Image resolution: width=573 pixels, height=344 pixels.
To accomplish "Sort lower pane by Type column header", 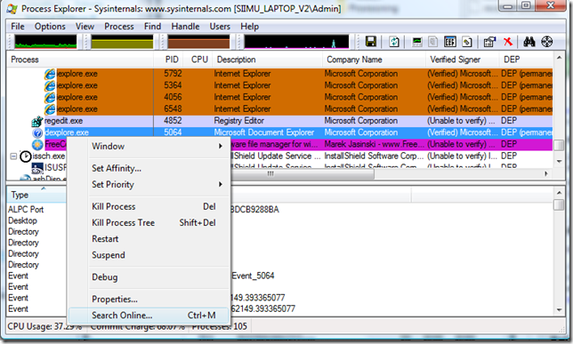I will coord(36,195).
